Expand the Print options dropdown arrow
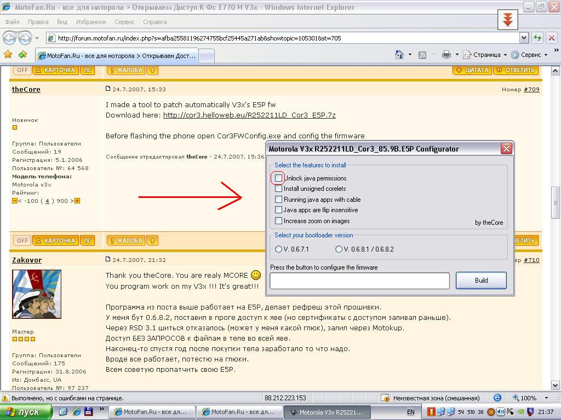The image size is (561, 420). tap(457, 55)
